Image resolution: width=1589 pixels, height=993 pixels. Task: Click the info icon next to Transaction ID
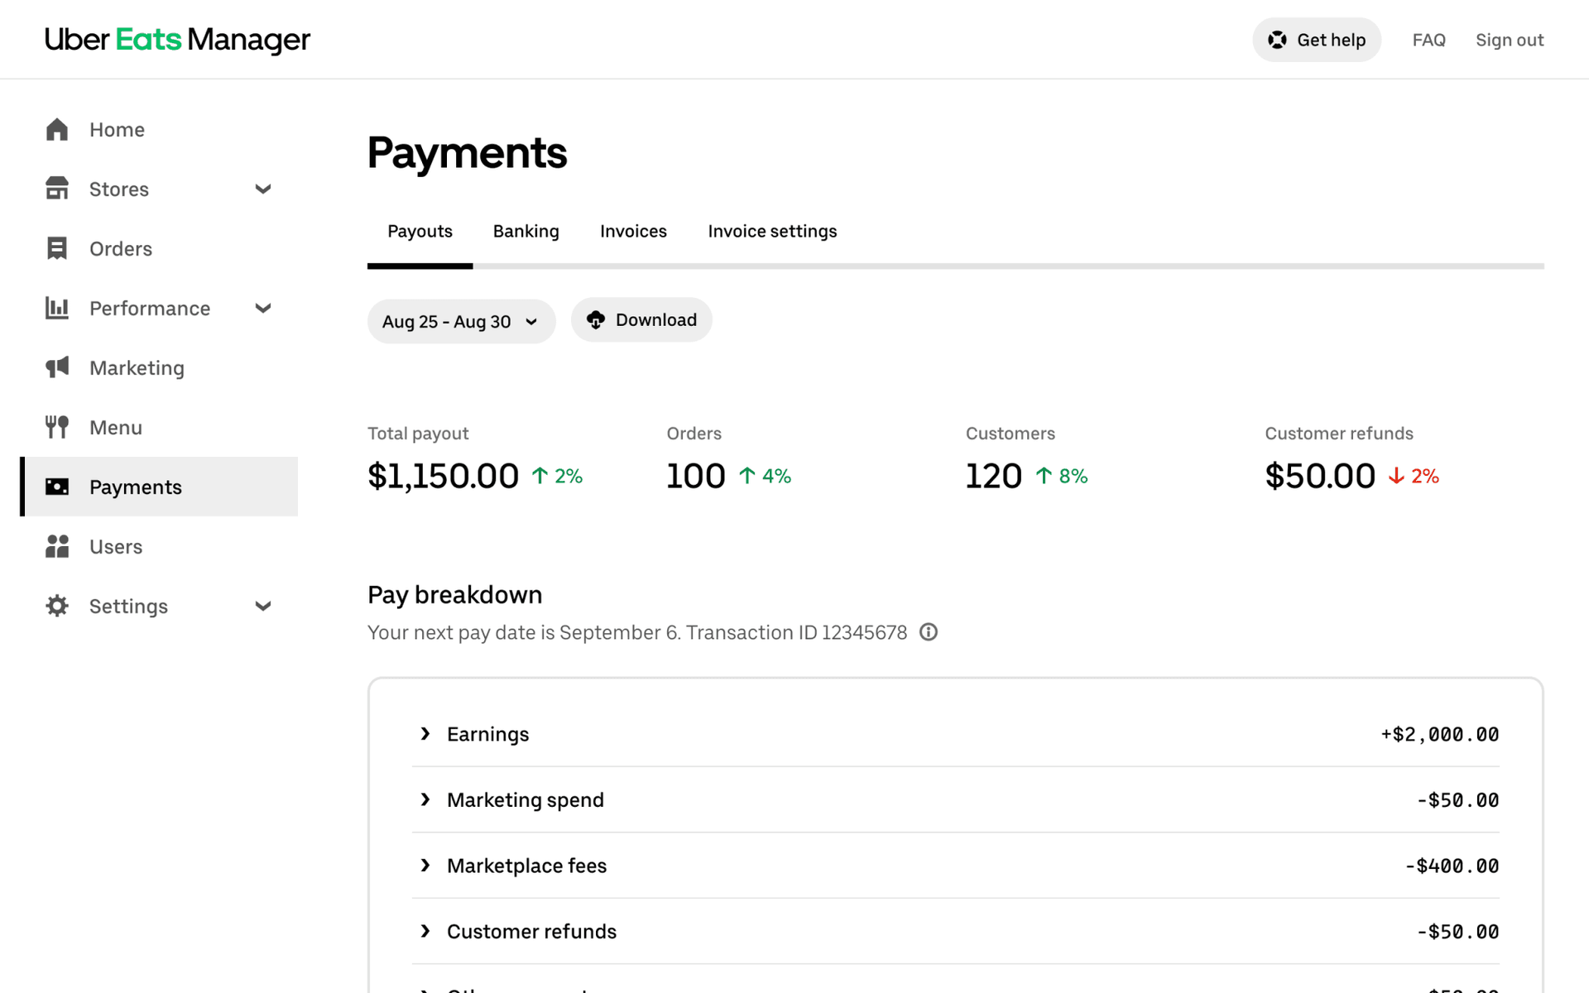point(929,632)
